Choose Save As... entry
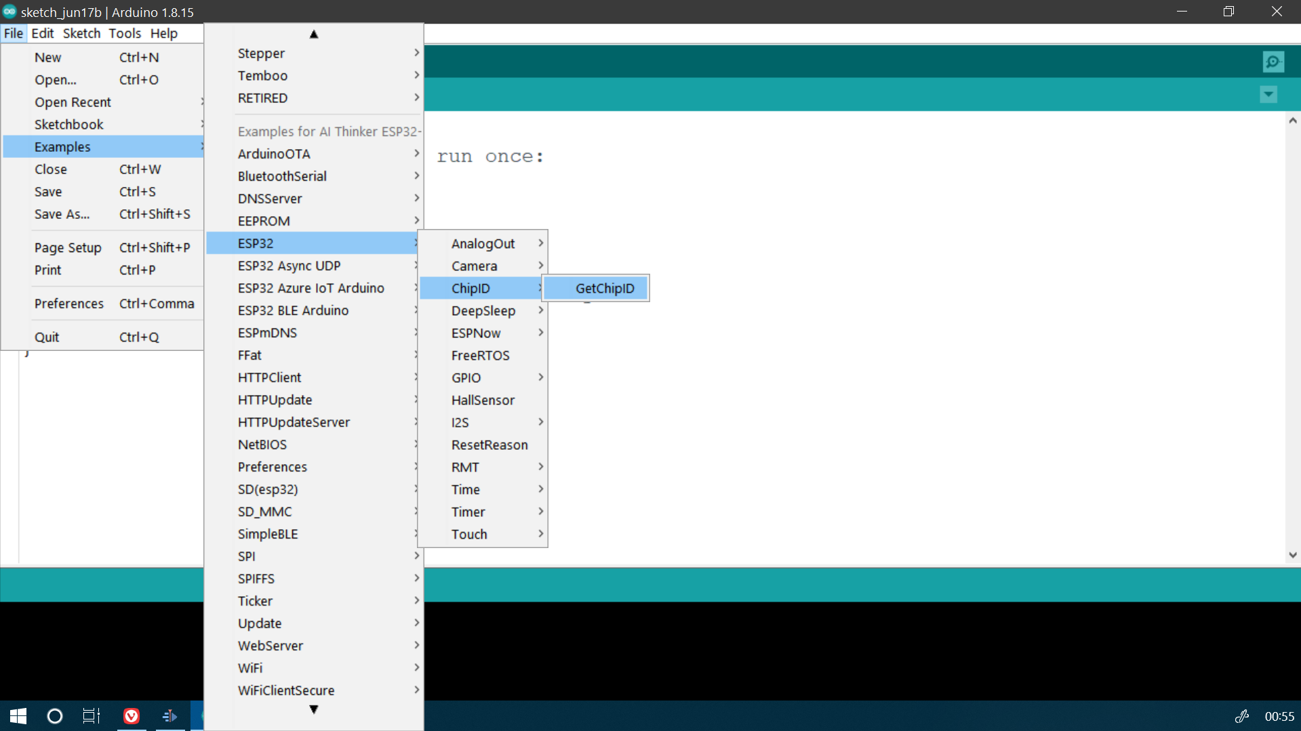The image size is (1301, 731). tap(103, 214)
